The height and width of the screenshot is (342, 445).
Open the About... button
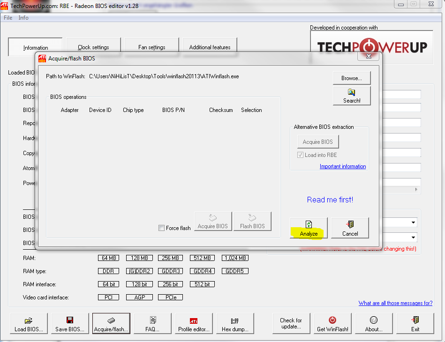click(374, 324)
